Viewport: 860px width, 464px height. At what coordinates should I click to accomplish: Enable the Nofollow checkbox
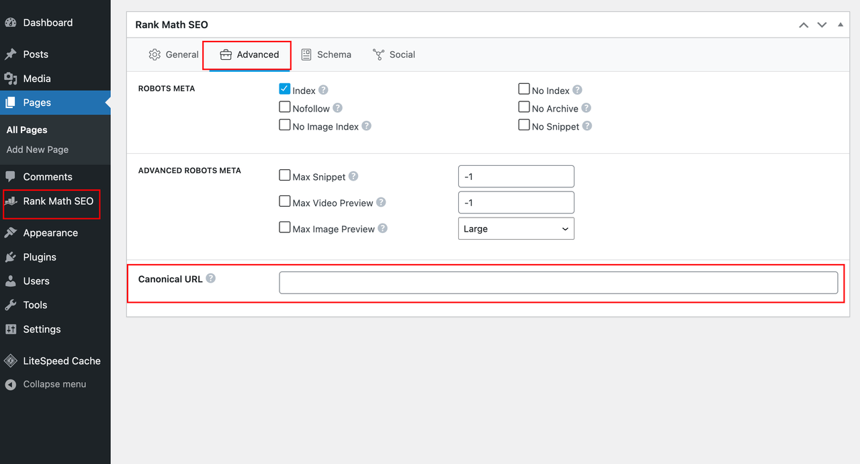tap(285, 107)
